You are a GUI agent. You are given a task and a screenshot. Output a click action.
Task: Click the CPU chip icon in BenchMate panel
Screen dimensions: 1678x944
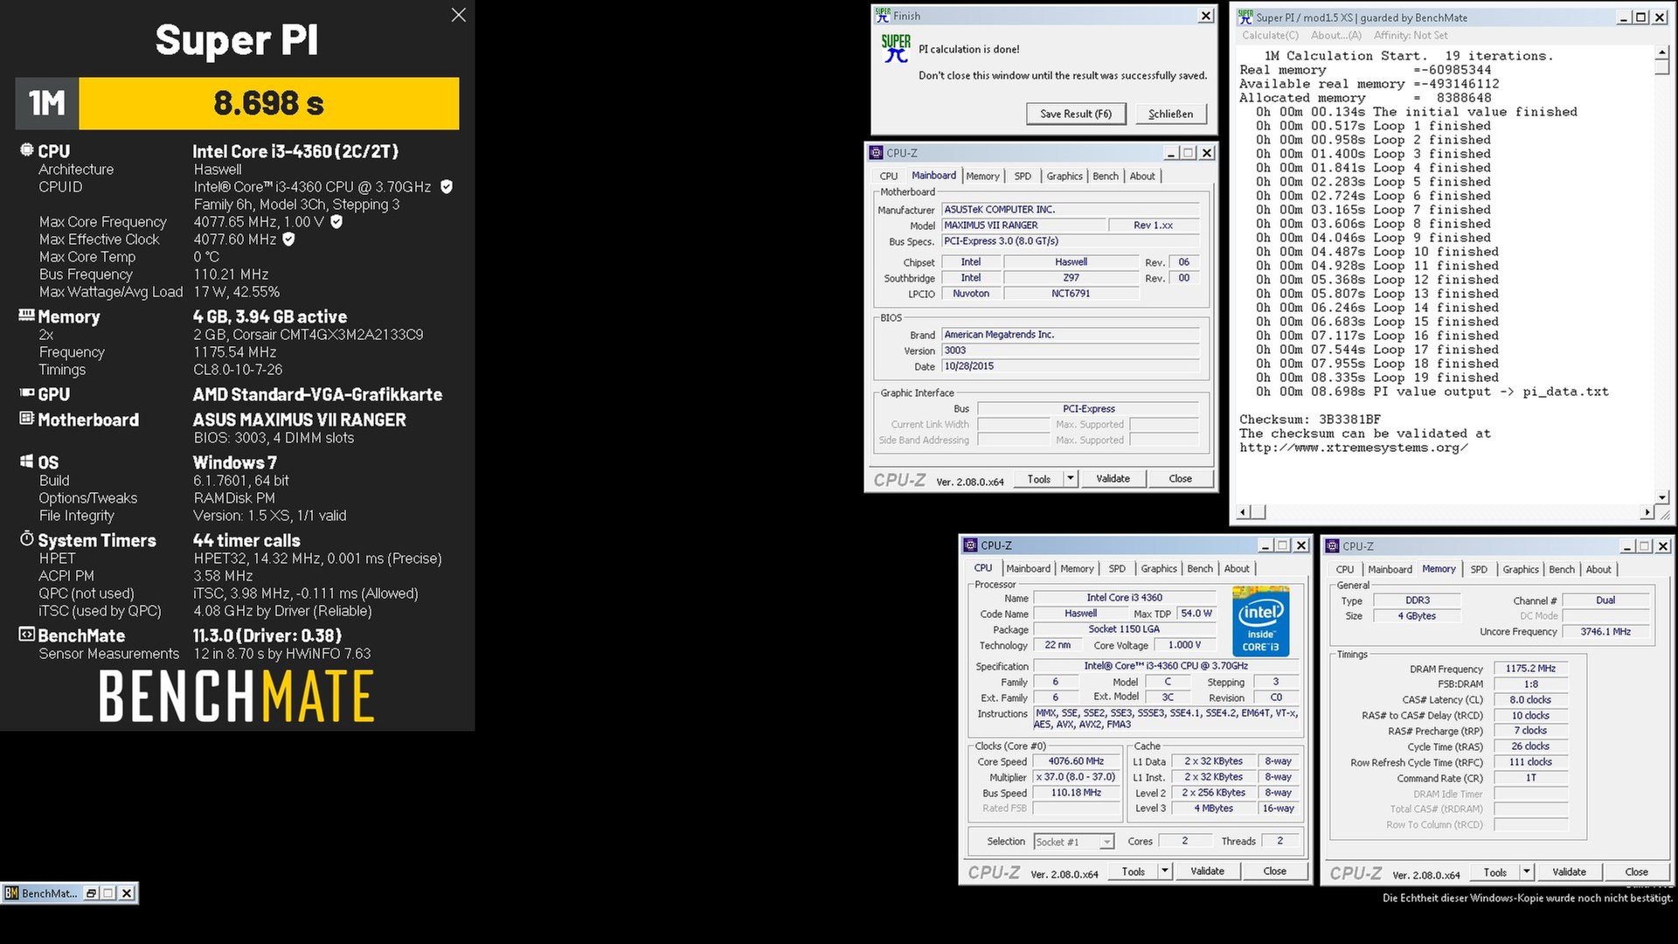(27, 150)
